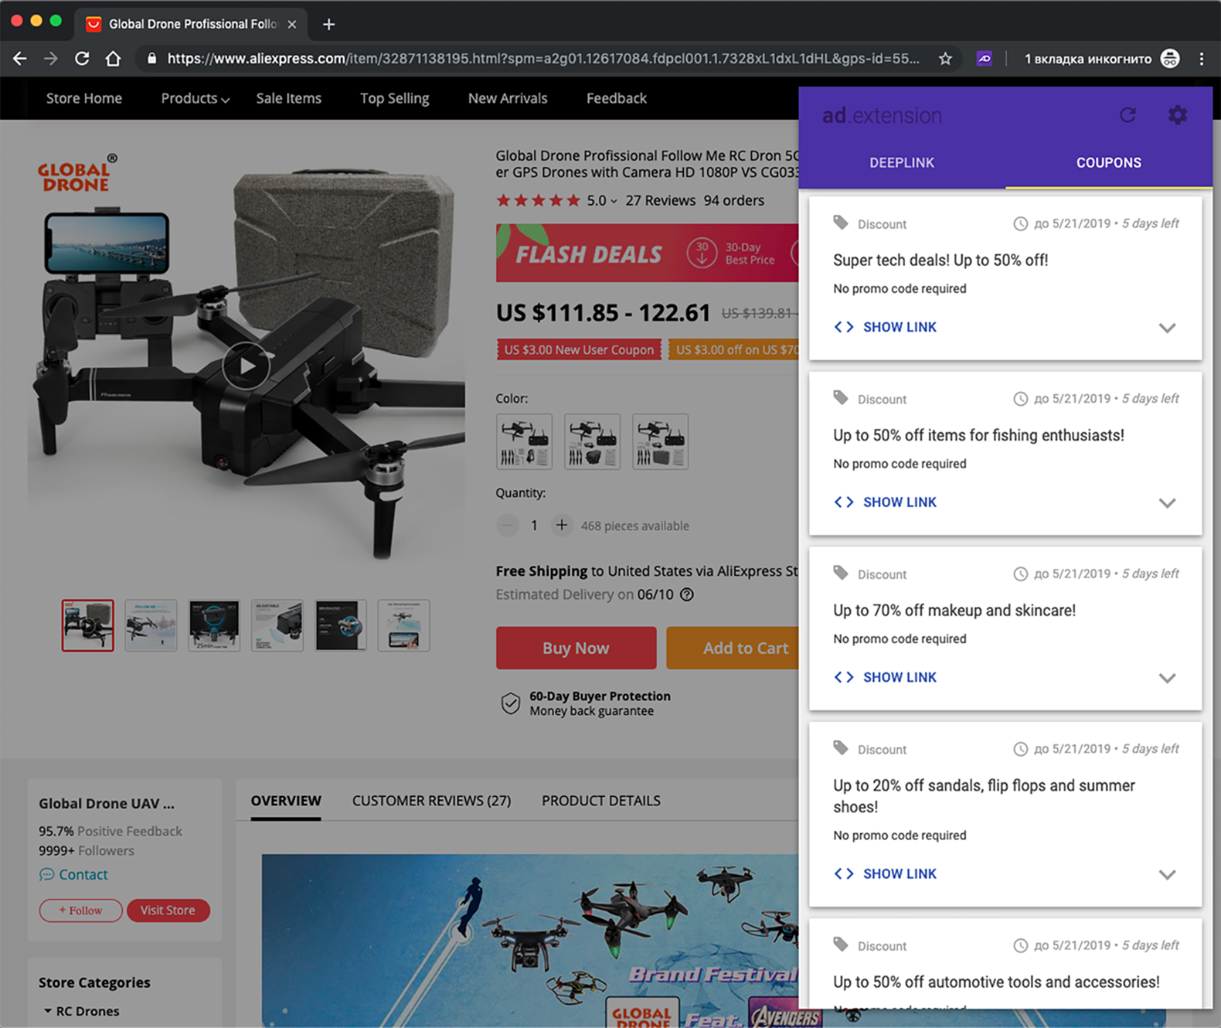
Task: Expand Super tech deals coupon chevron
Action: 1167,328
